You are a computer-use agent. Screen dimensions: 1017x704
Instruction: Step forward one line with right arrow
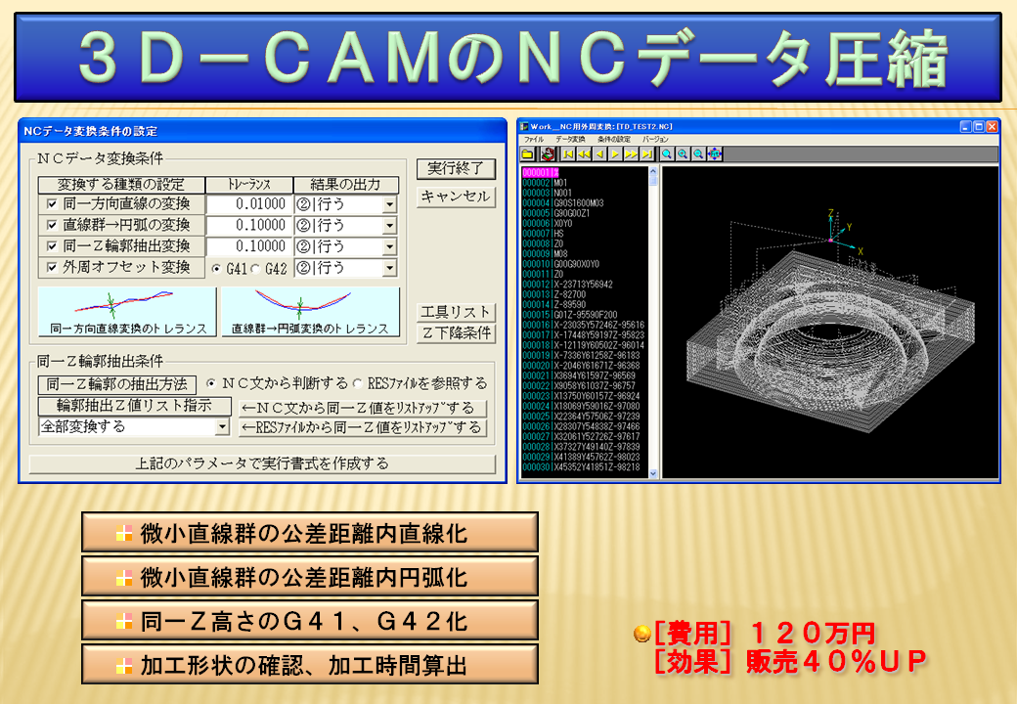615,154
